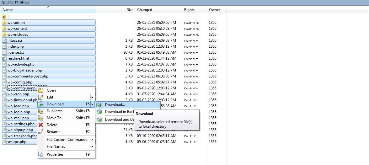Click the Download and Delete submenu icon

[x=99, y=119]
